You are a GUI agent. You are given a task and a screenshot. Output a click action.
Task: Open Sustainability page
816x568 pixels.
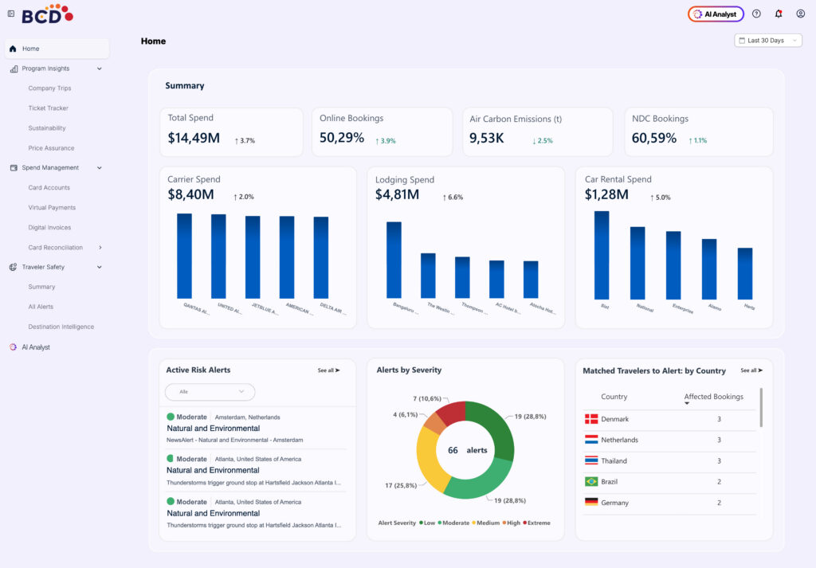(x=47, y=128)
